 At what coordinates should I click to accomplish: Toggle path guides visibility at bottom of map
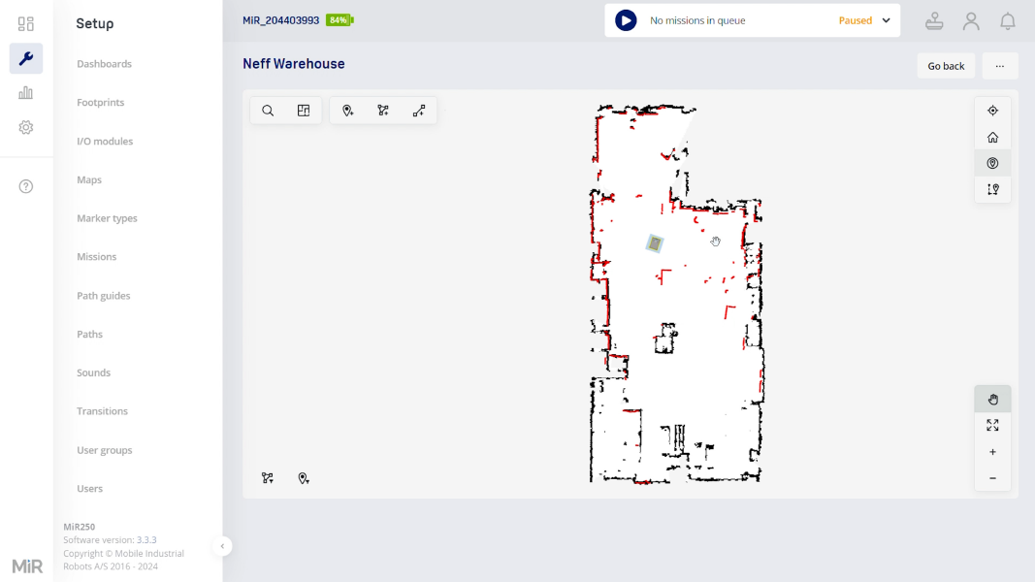click(x=268, y=478)
